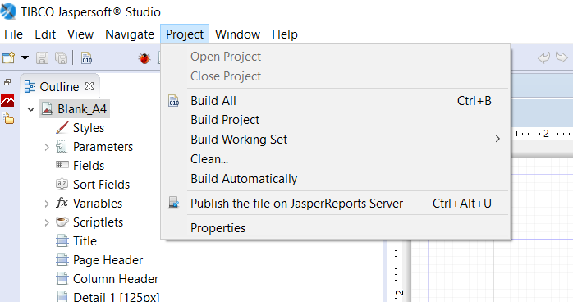Click the undo back arrow in the toolbar

[x=543, y=57]
